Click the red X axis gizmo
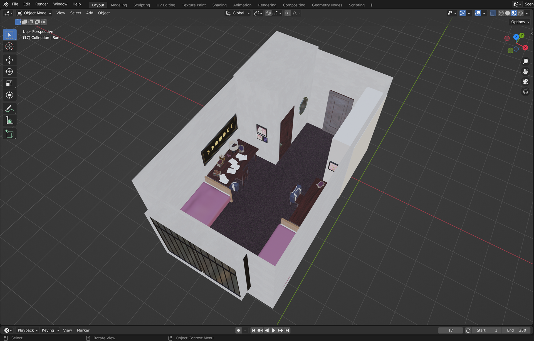Viewport: 534px width, 341px height. [525, 48]
